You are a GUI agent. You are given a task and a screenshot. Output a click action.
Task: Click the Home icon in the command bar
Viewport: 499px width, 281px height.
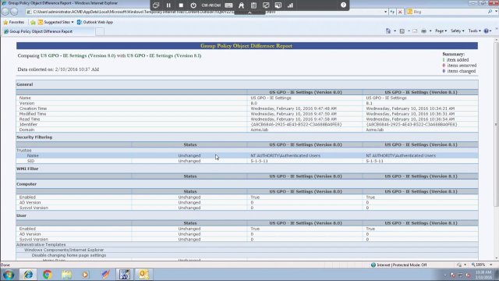point(388,31)
